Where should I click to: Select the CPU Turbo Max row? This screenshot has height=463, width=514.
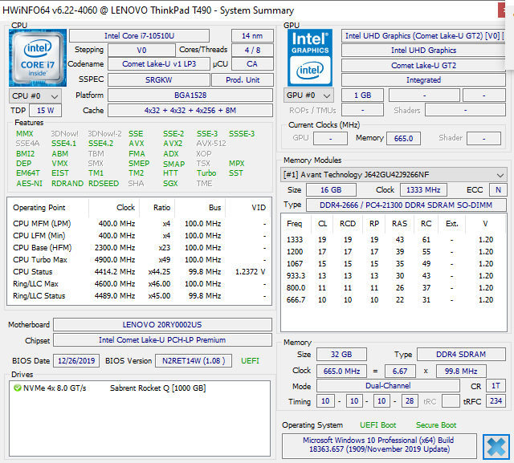tap(139, 260)
